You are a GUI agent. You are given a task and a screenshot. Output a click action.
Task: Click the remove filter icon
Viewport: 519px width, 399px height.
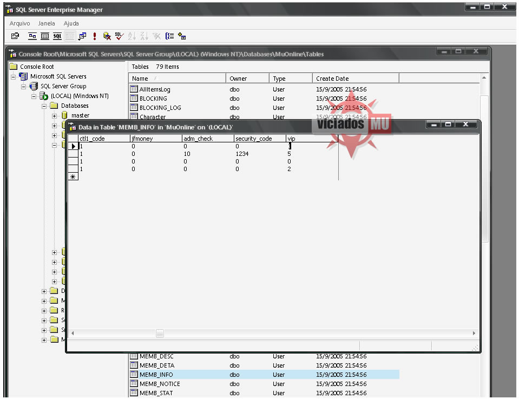point(156,36)
